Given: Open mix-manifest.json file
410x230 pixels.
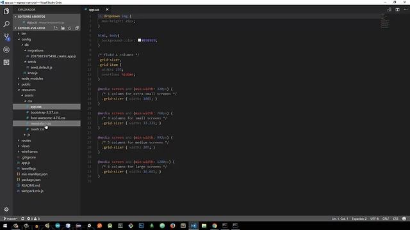Looking at the screenshot, I should pyautogui.click(x=34, y=174).
